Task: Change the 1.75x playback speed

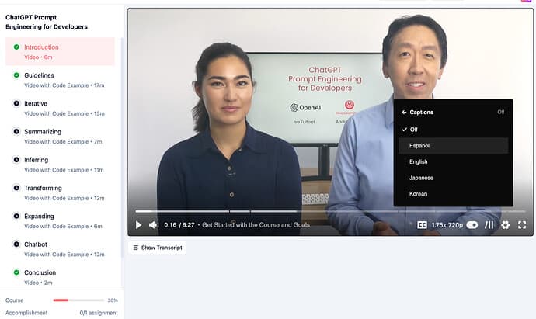Action: (x=439, y=225)
